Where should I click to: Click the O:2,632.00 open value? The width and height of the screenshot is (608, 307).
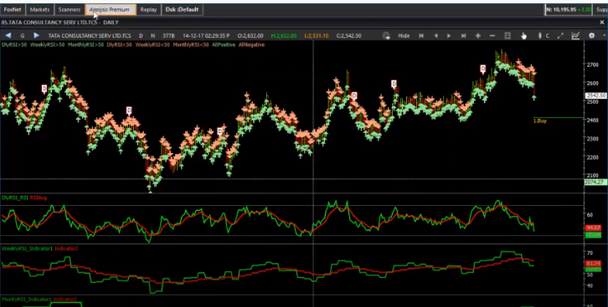click(250, 36)
